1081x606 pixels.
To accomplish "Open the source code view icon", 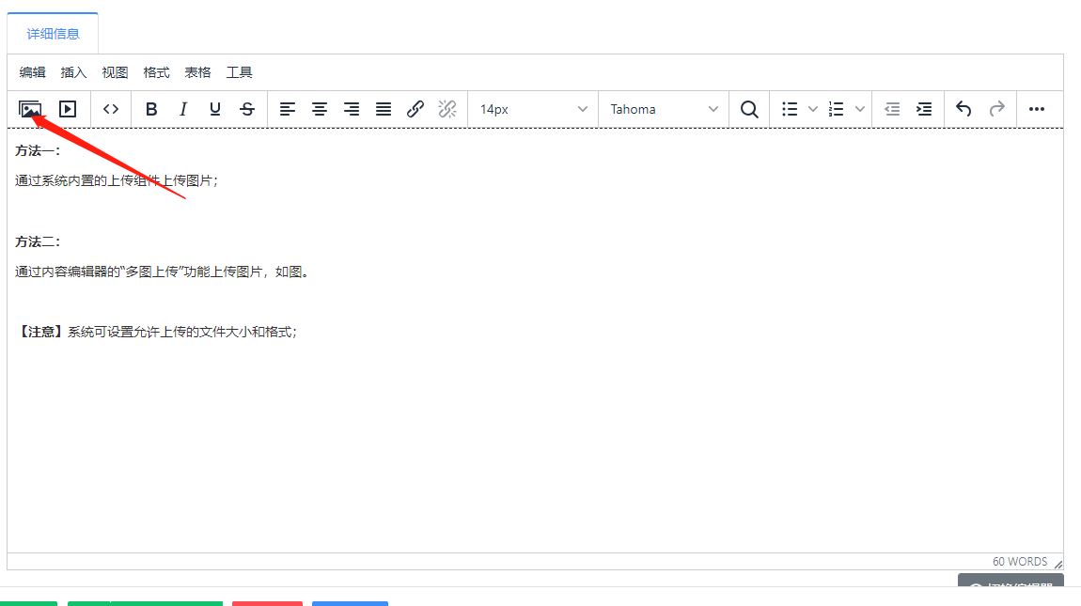I will pyautogui.click(x=111, y=109).
